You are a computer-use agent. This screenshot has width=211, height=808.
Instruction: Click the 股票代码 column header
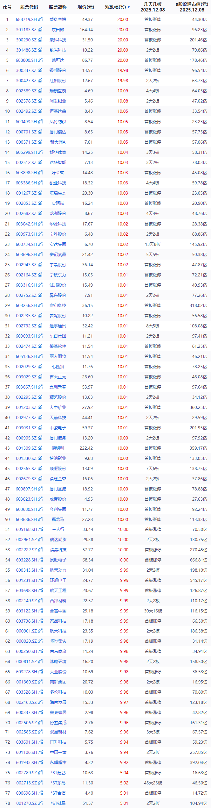(29, 7)
